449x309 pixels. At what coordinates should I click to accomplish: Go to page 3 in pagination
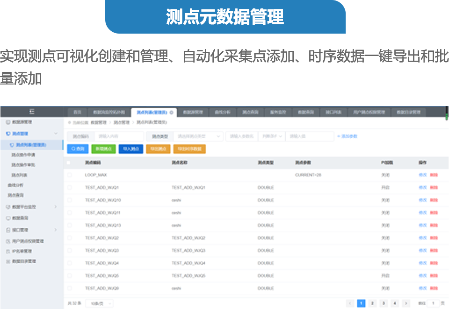point(384,303)
